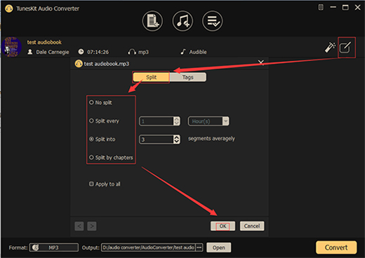This screenshot has width=365, height=258.
Task: Click the Cancel button
Action: click(252, 226)
